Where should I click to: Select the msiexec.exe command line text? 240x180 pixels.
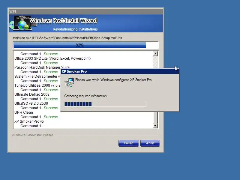click(67, 38)
